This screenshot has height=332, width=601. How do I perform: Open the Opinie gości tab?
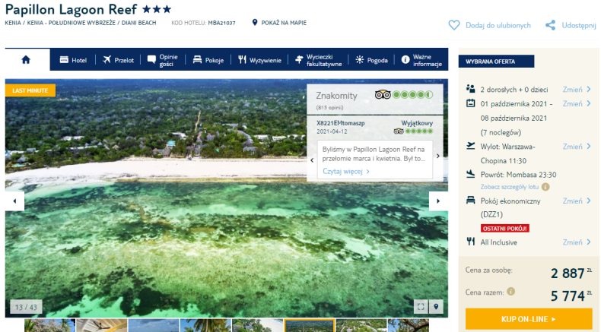[163, 60]
